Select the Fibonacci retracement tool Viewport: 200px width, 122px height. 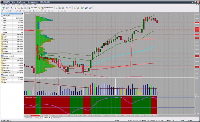tap(24, 11)
